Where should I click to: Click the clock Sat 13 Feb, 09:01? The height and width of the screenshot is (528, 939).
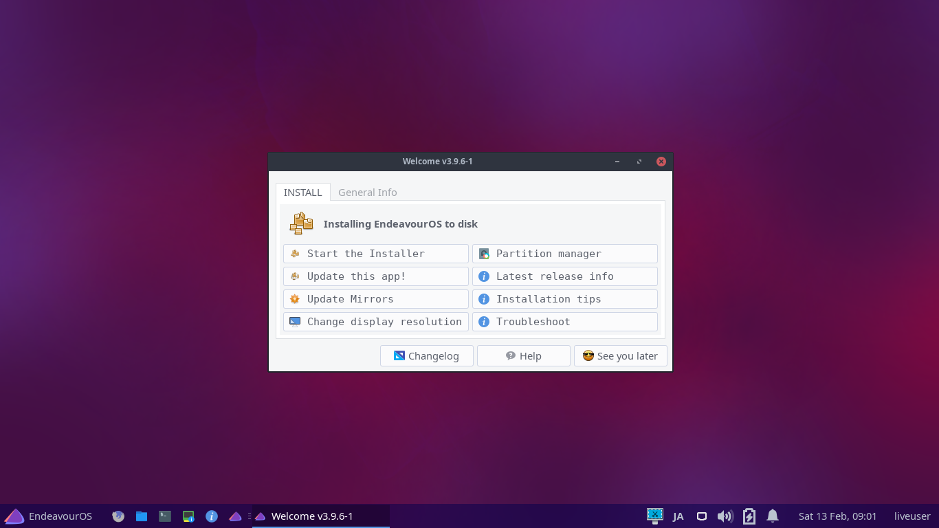[x=837, y=516]
